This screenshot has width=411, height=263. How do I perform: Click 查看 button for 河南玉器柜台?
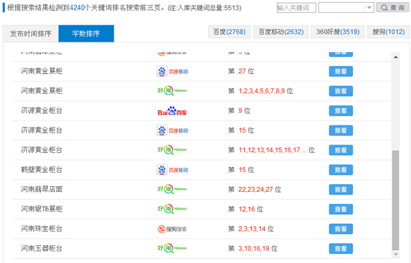pyautogui.click(x=340, y=249)
